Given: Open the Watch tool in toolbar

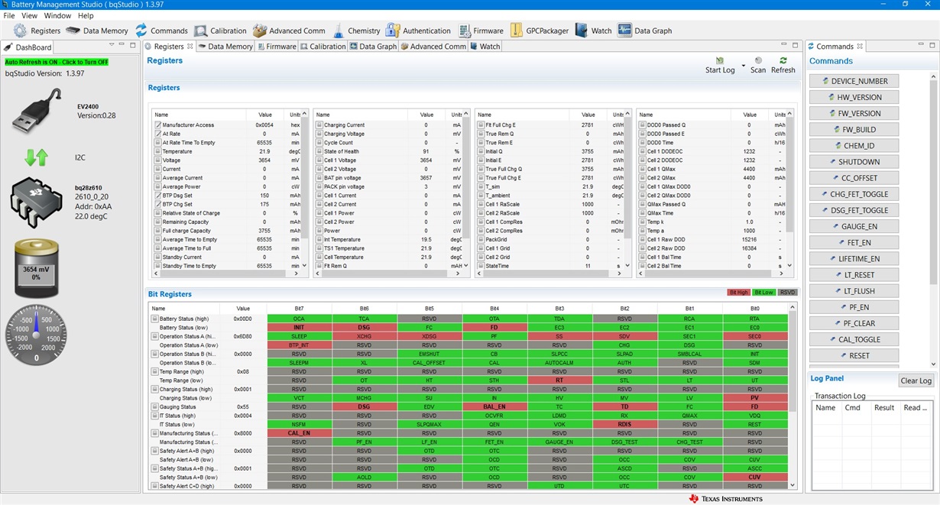Looking at the screenshot, I should pyautogui.click(x=593, y=31).
